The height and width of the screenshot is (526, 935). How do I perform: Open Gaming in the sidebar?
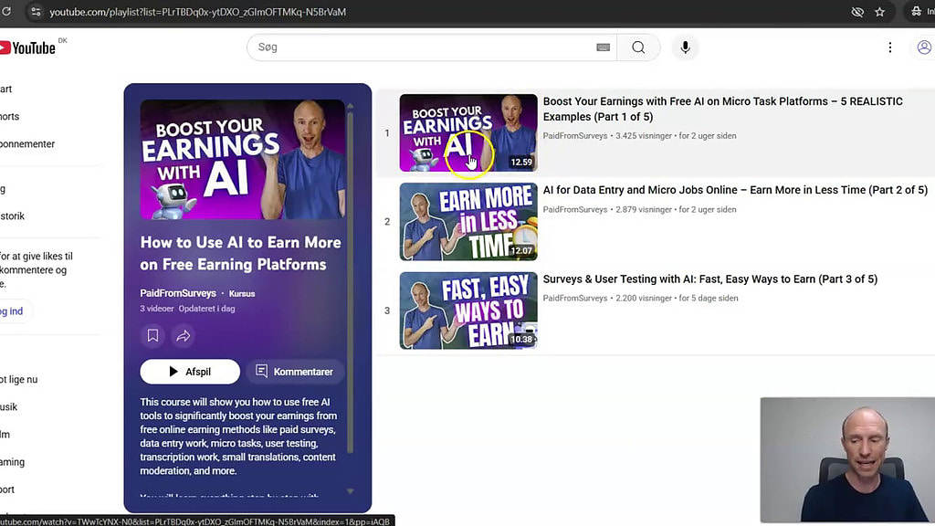tap(13, 461)
